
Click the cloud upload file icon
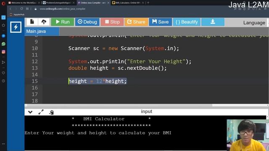click(x=44, y=22)
